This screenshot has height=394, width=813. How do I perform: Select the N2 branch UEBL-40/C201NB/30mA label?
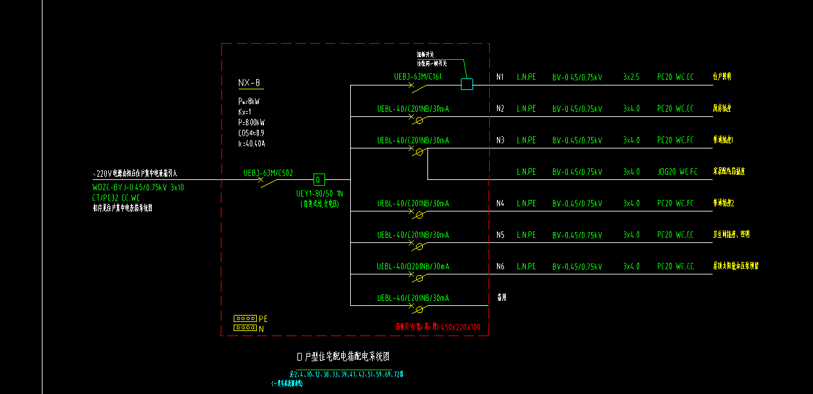click(413, 109)
